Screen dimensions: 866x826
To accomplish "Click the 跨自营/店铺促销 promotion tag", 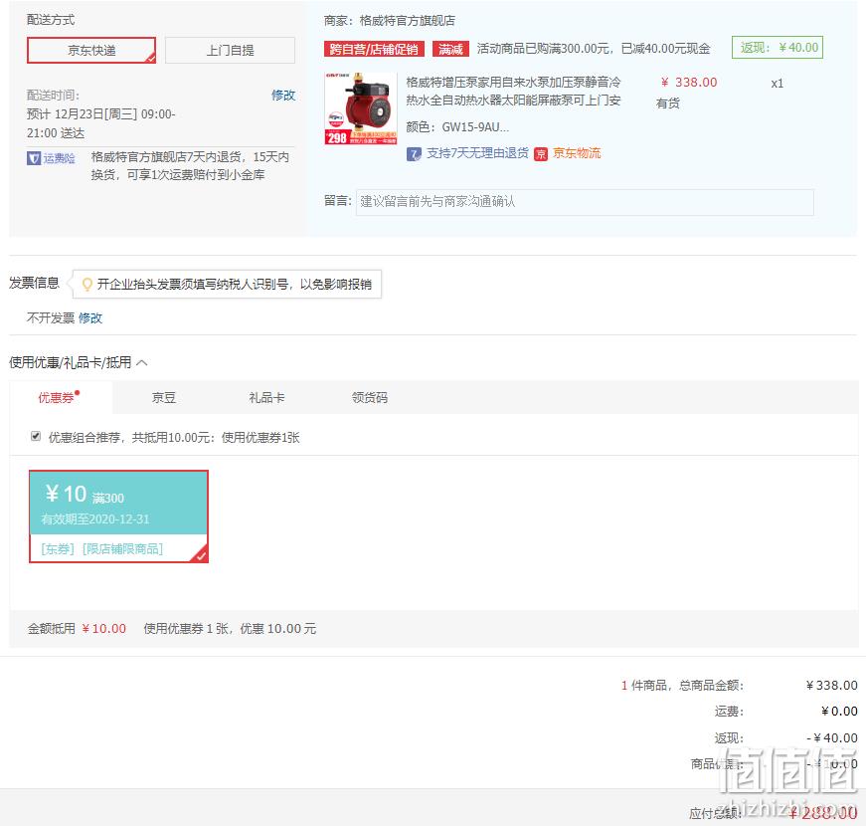I will tap(374, 49).
